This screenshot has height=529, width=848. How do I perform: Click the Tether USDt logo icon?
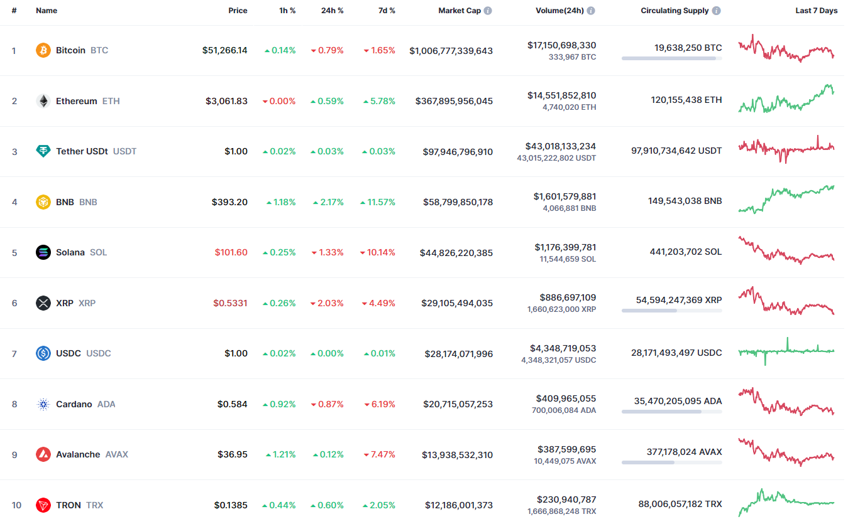click(x=43, y=151)
